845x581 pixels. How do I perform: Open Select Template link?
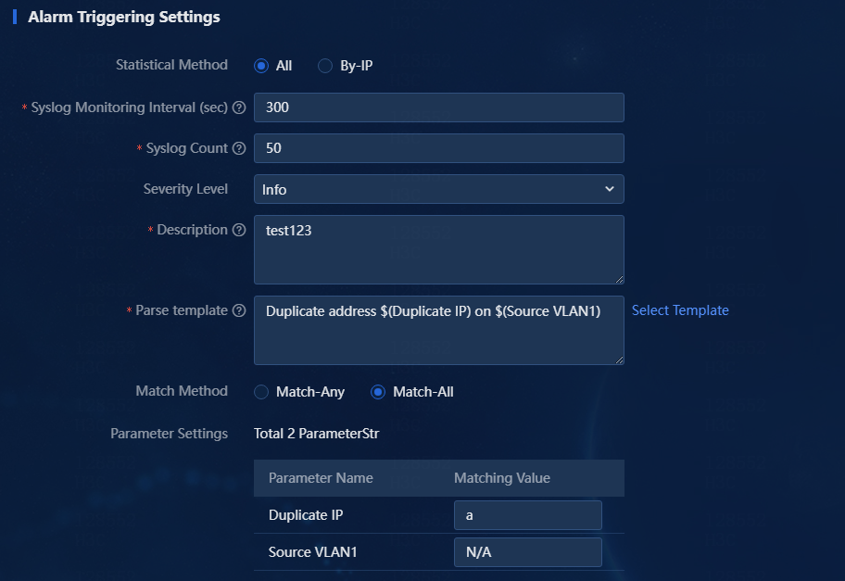tap(680, 310)
